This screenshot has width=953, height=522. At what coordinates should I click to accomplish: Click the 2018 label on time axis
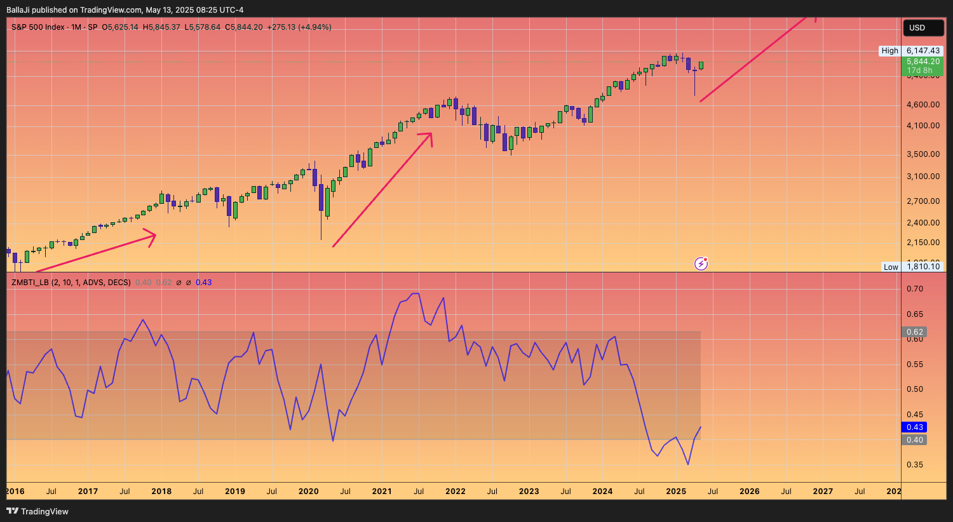tap(161, 492)
